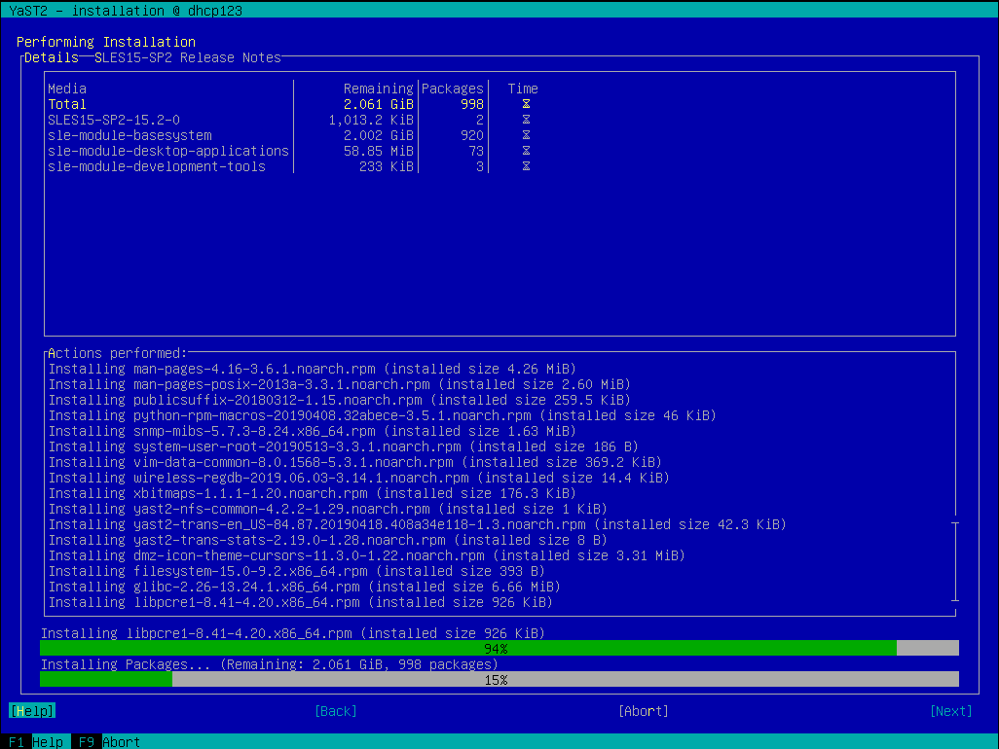Switch to the Details tab
The image size is (999, 749).
(52, 57)
